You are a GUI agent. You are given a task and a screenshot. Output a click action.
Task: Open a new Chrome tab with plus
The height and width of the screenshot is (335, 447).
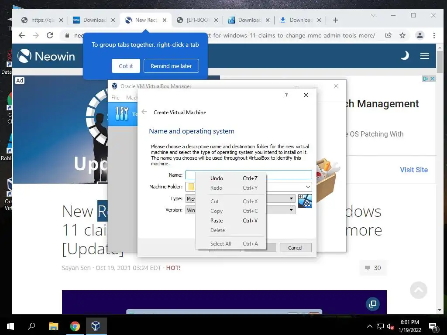pos(336,20)
